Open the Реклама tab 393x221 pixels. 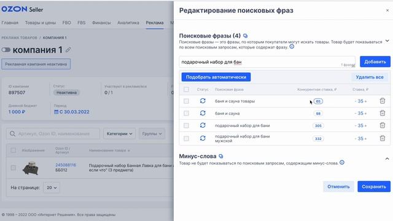(155, 23)
